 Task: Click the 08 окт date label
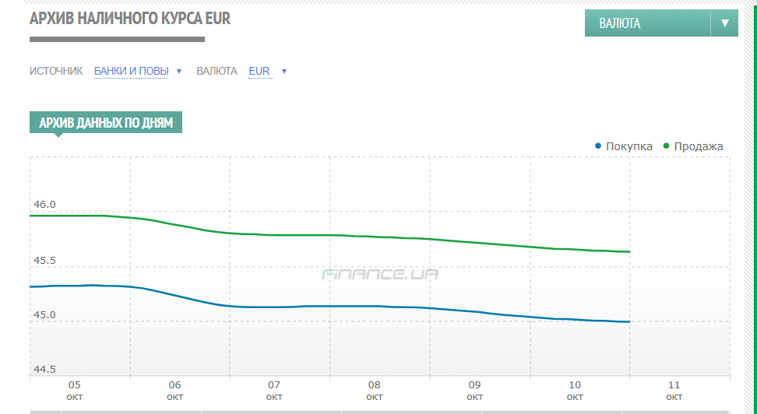point(374,391)
